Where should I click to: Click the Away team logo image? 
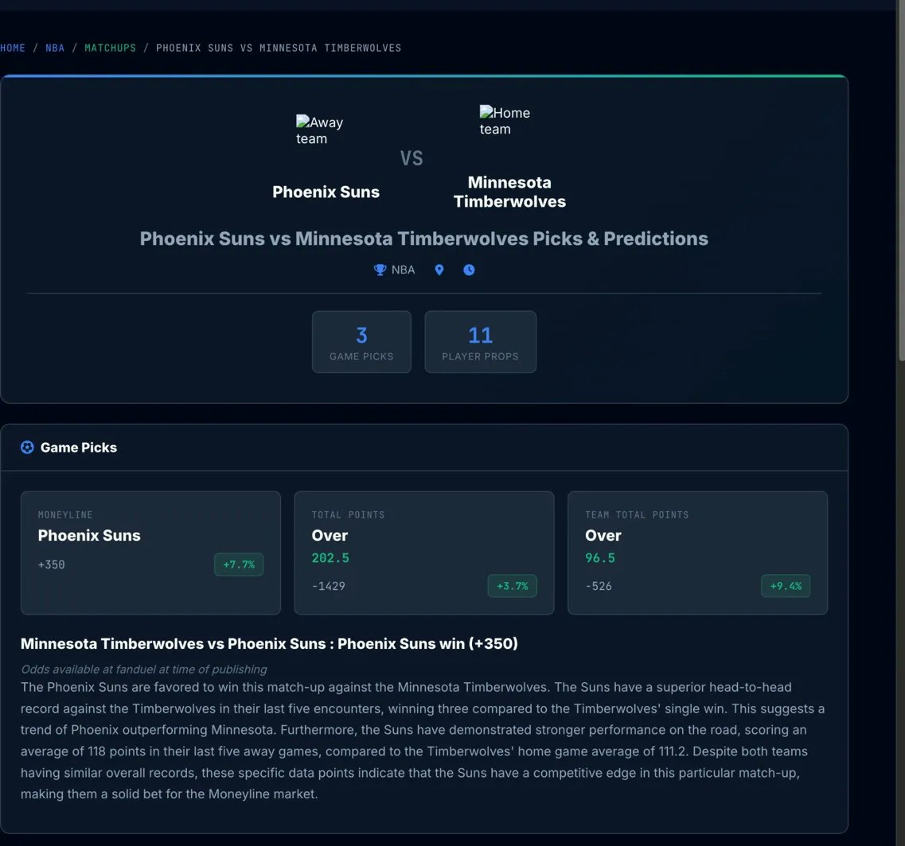tap(319, 130)
